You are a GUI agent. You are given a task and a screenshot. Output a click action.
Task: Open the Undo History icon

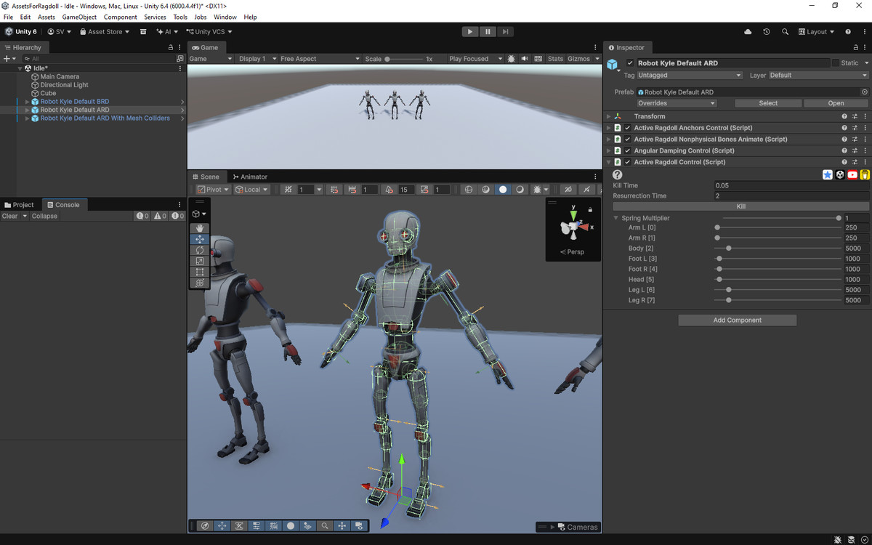(x=767, y=32)
